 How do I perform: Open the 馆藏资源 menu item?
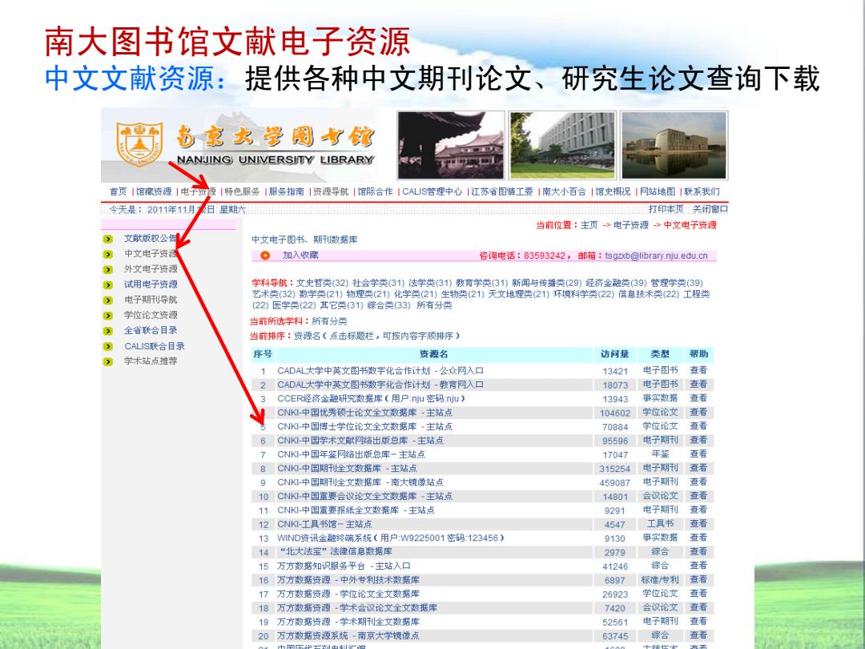pos(154,191)
